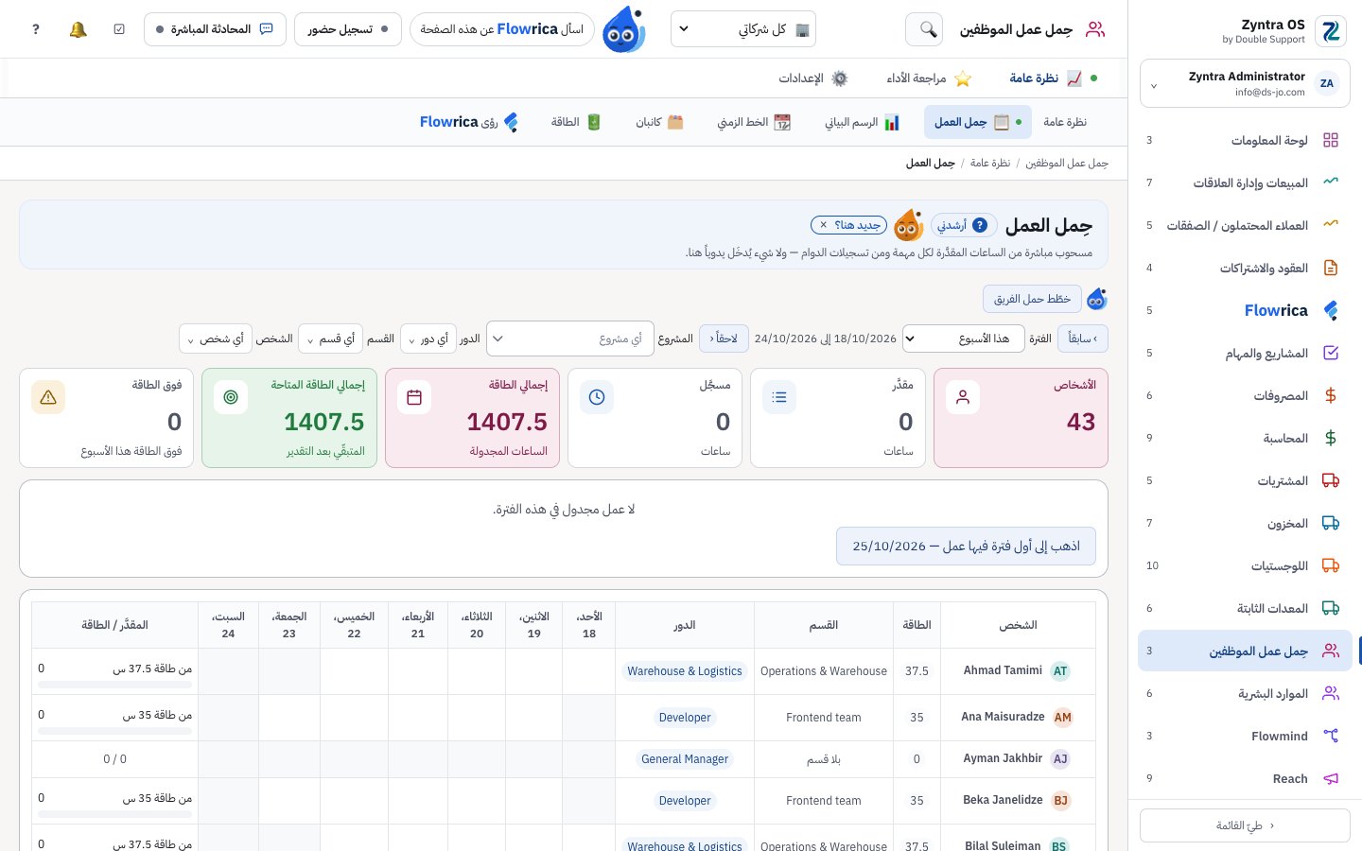Open المشتريات truck icon in sidebar
This screenshot has width=1362, height=851.
point(1331,480)
